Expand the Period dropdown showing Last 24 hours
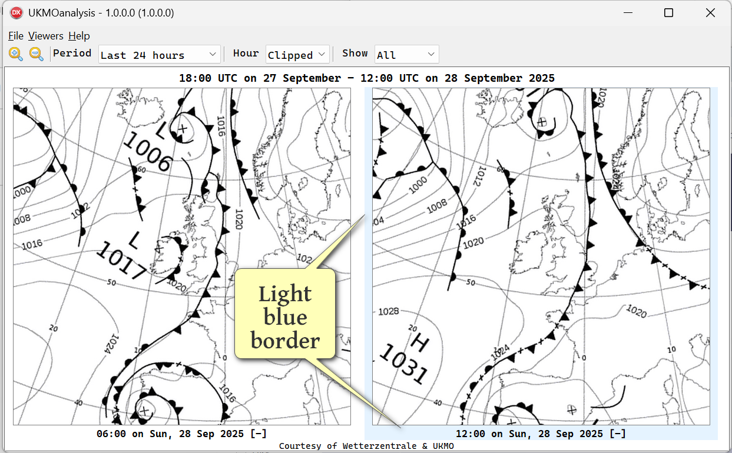Viewport: 732px width, 453px height. (x=159, y=55)
